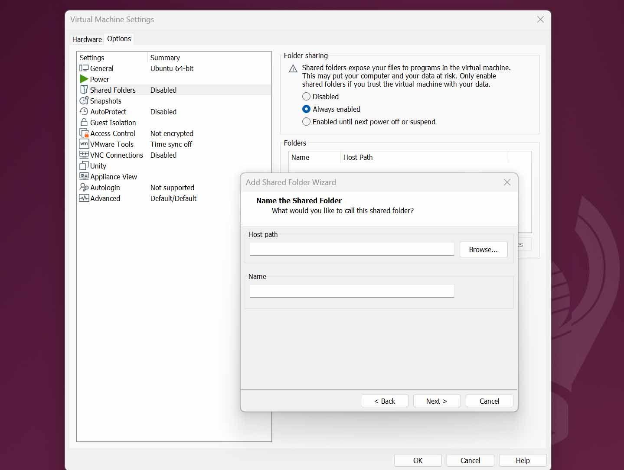
Task: Click the VMware Tools vm icon
Action: coord(84,144)
